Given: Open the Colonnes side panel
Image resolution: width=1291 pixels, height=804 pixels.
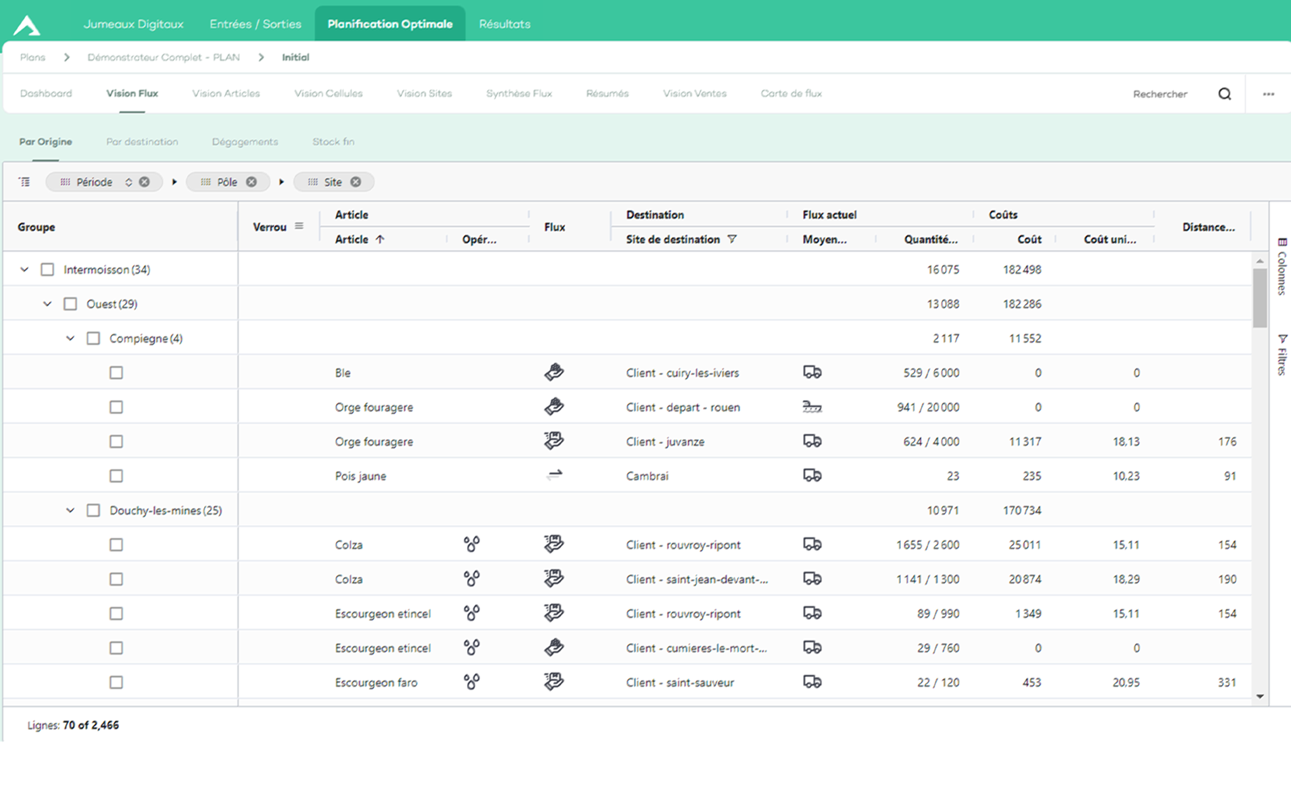Looking at the screenshot, I should 1282,266.
